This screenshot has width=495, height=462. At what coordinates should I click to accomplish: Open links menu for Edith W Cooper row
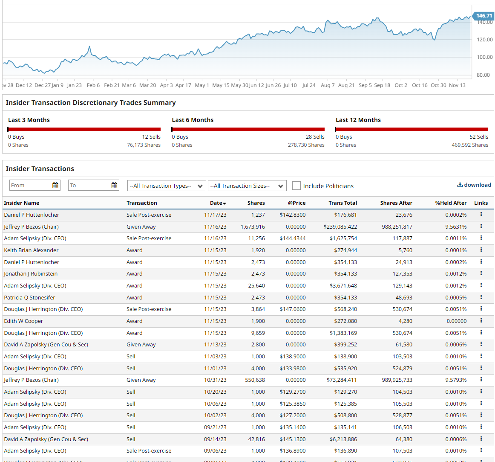[481, 321]
